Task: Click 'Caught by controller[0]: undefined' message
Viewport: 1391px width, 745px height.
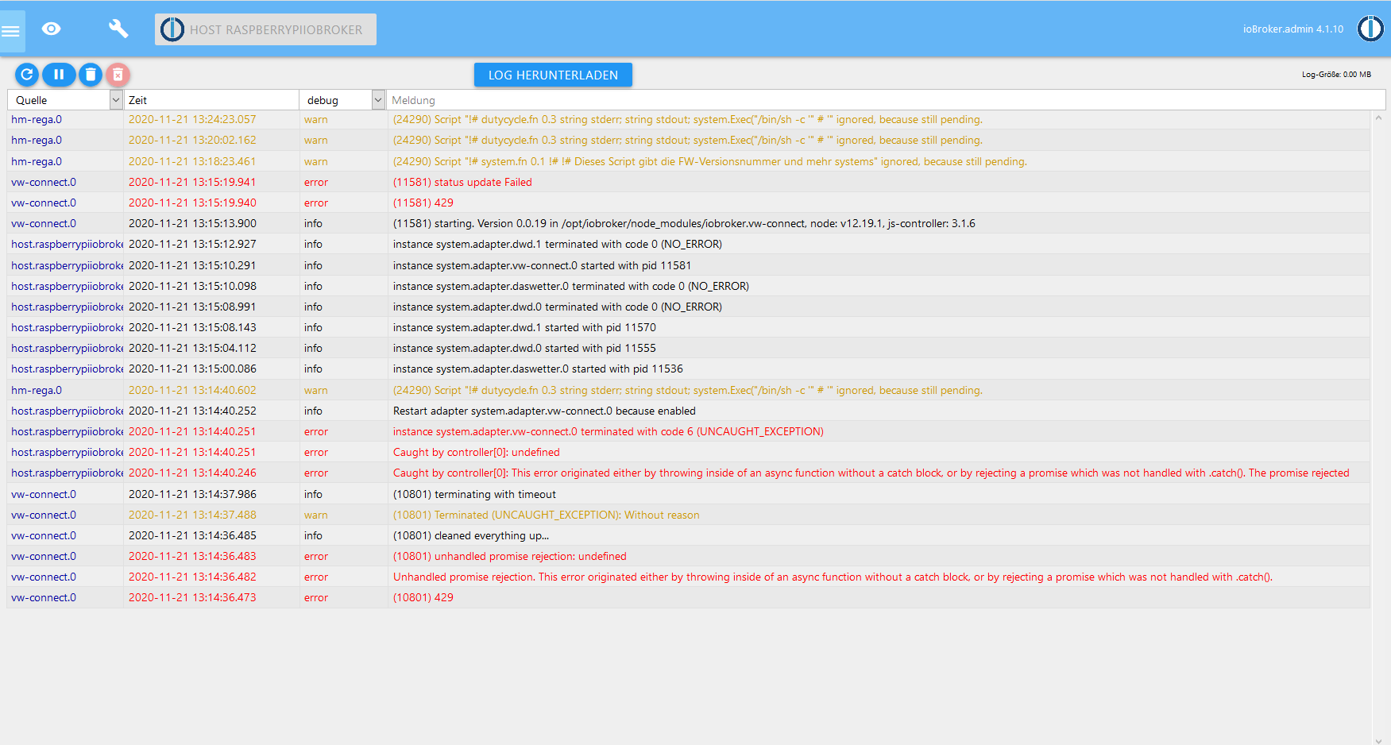Action: tap(477, 452)
